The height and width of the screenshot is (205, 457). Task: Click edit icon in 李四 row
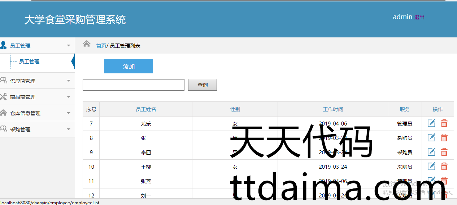coord(431,152)
